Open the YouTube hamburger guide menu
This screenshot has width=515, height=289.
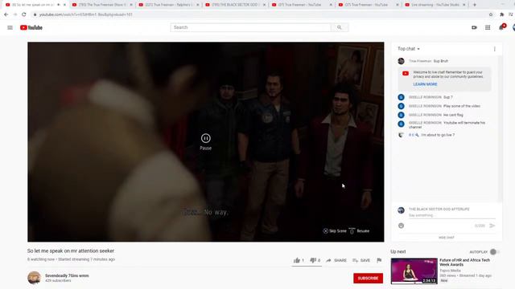click(x=10, y=27)
